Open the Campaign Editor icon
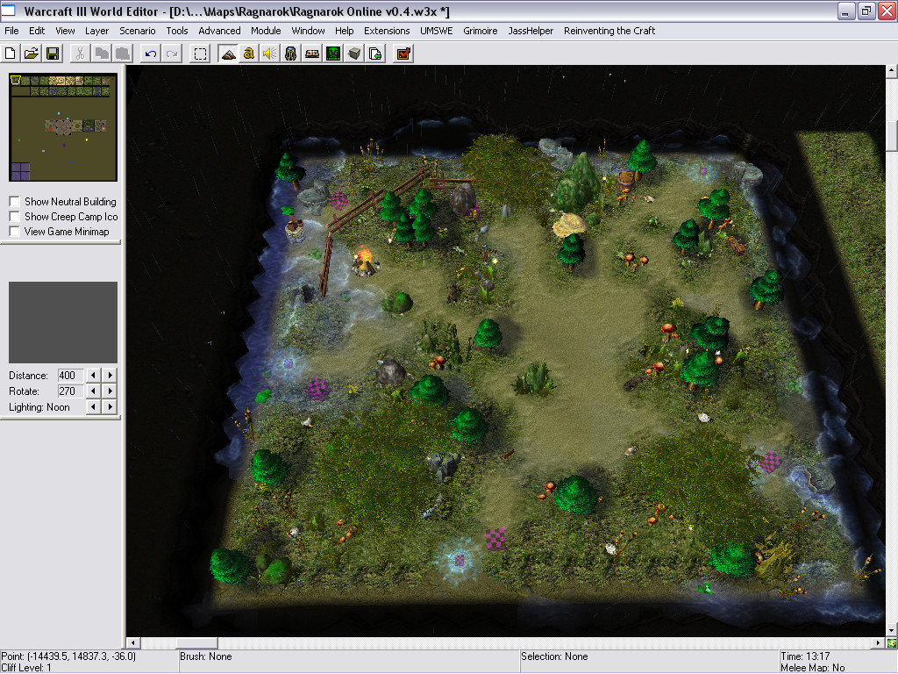 pos(312,54)
